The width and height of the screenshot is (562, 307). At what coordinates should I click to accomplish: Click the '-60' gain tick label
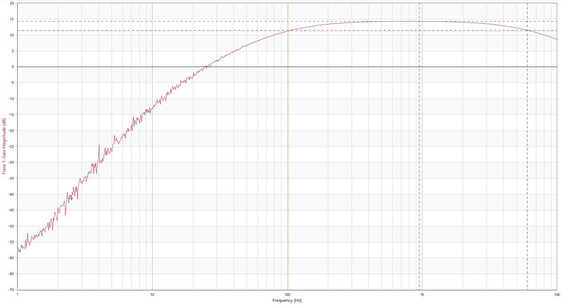(11, 258)
